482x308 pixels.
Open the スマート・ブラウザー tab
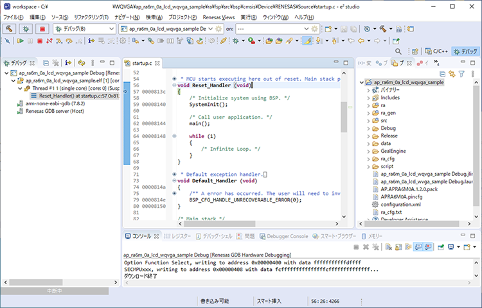point(334,236)
